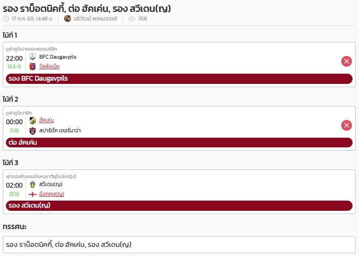Click the สปาร์ตัค เตอร์นาว่า club badge

32,131
